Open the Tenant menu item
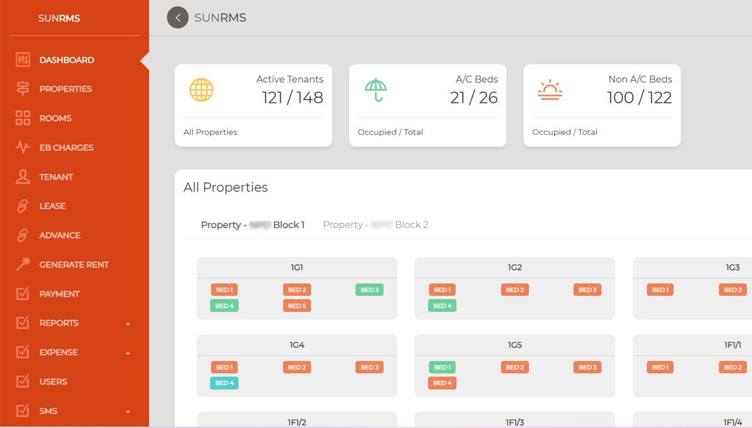 pyautogui.click(x=56, y=177)
